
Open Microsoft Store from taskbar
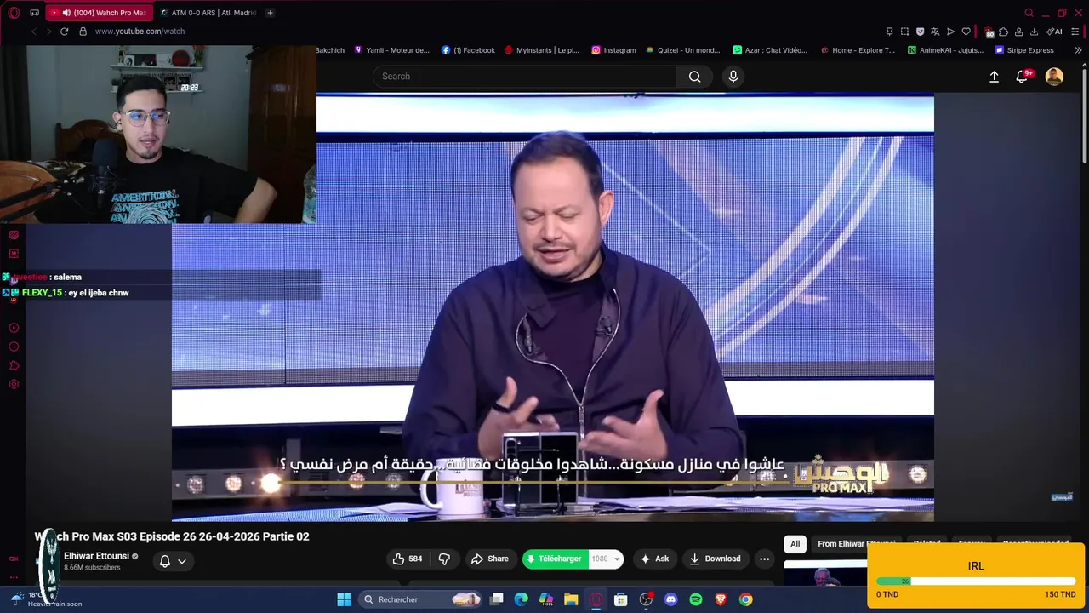621,599
